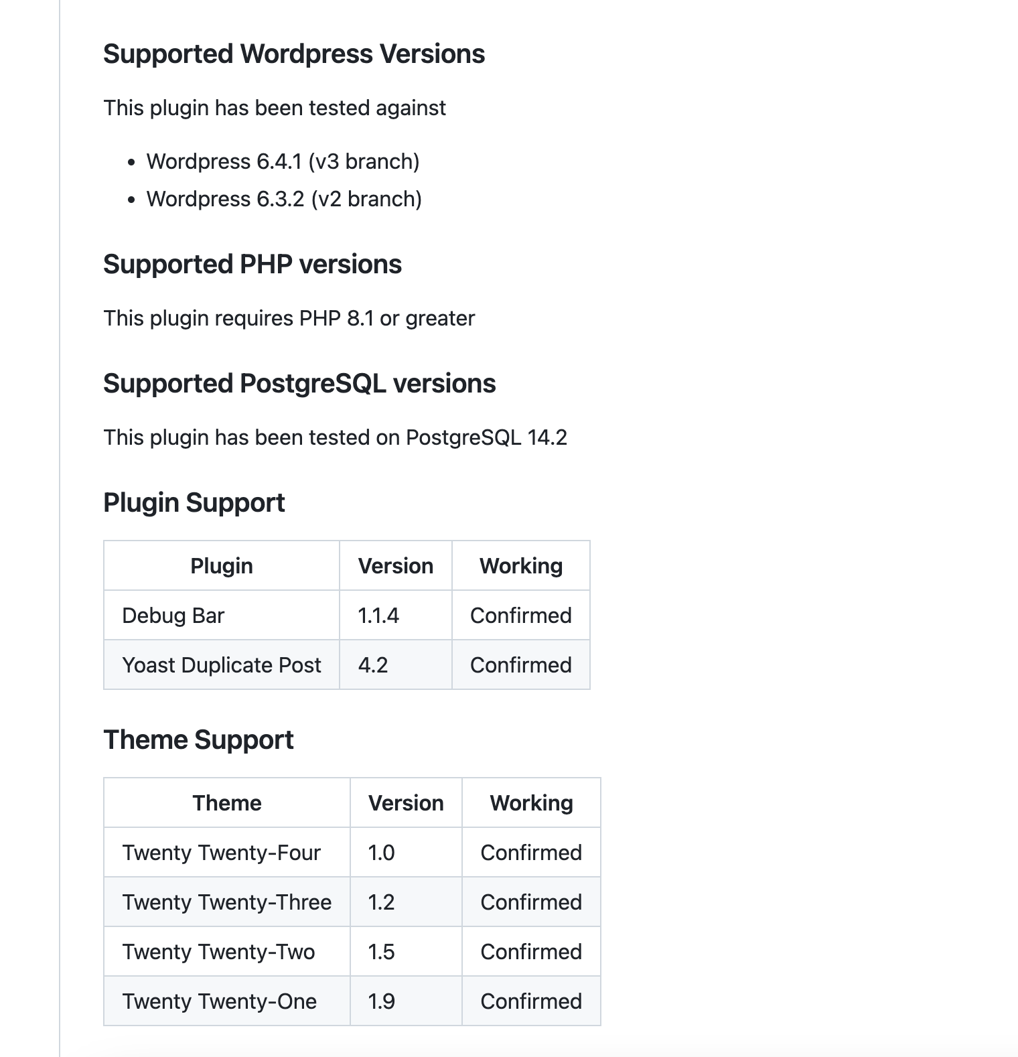Viewport: 1018px width, 1057px height.
Task: Select the Twenty Twenty-Three theme cell
Action: pyautogui.click(x=227, y=902)
